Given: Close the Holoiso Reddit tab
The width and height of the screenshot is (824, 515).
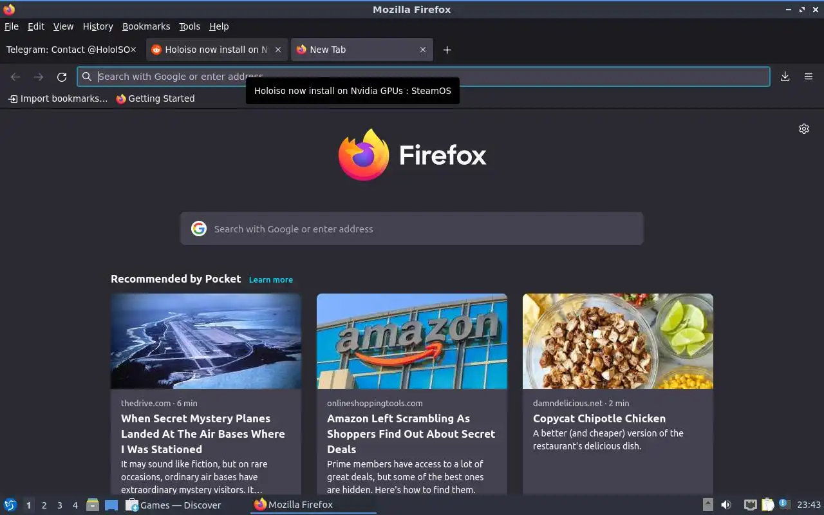Looking at the screenshot, I should coord(278,50).
